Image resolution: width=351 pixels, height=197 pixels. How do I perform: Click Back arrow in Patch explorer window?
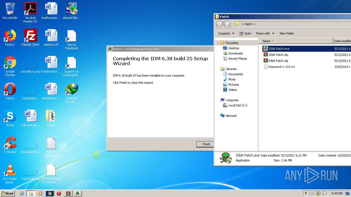[219, 24]
